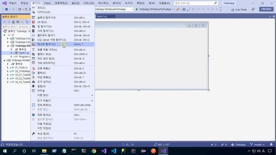Screen dimensions: 276x155
Task: Open File Explorer from the taskbar
Action: click(x=44, y=151)
